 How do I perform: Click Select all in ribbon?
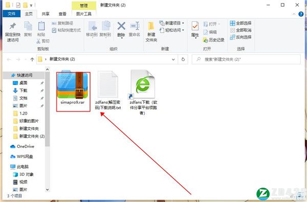240,24
